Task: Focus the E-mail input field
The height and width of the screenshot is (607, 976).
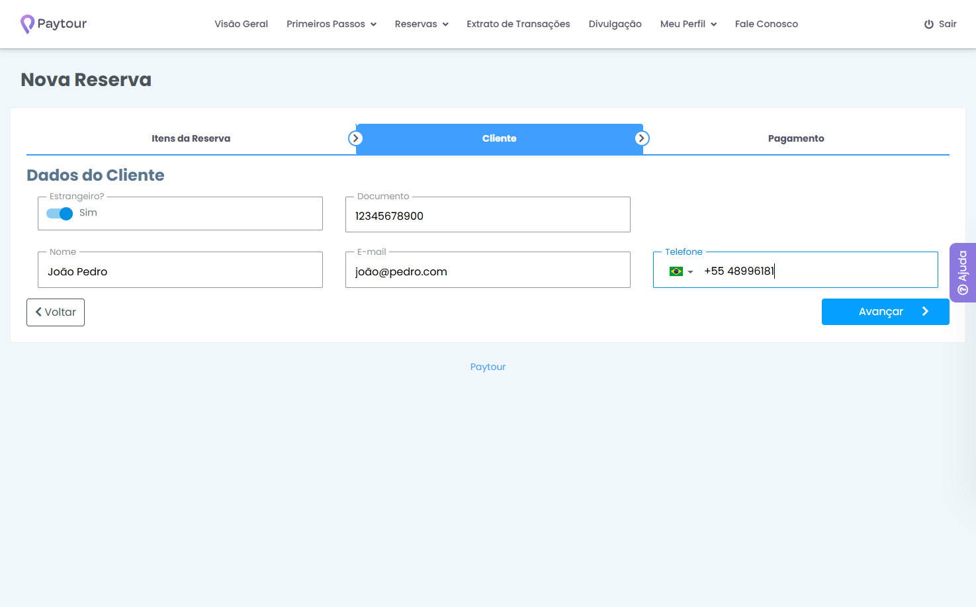Action: pyautogui.click(x=488, y=271)
